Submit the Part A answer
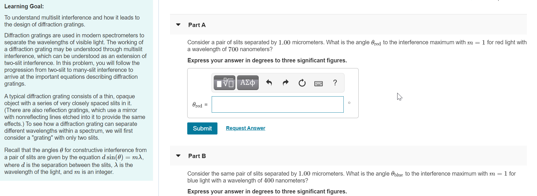This screenshot has width=537, height=196. [202, 128]
